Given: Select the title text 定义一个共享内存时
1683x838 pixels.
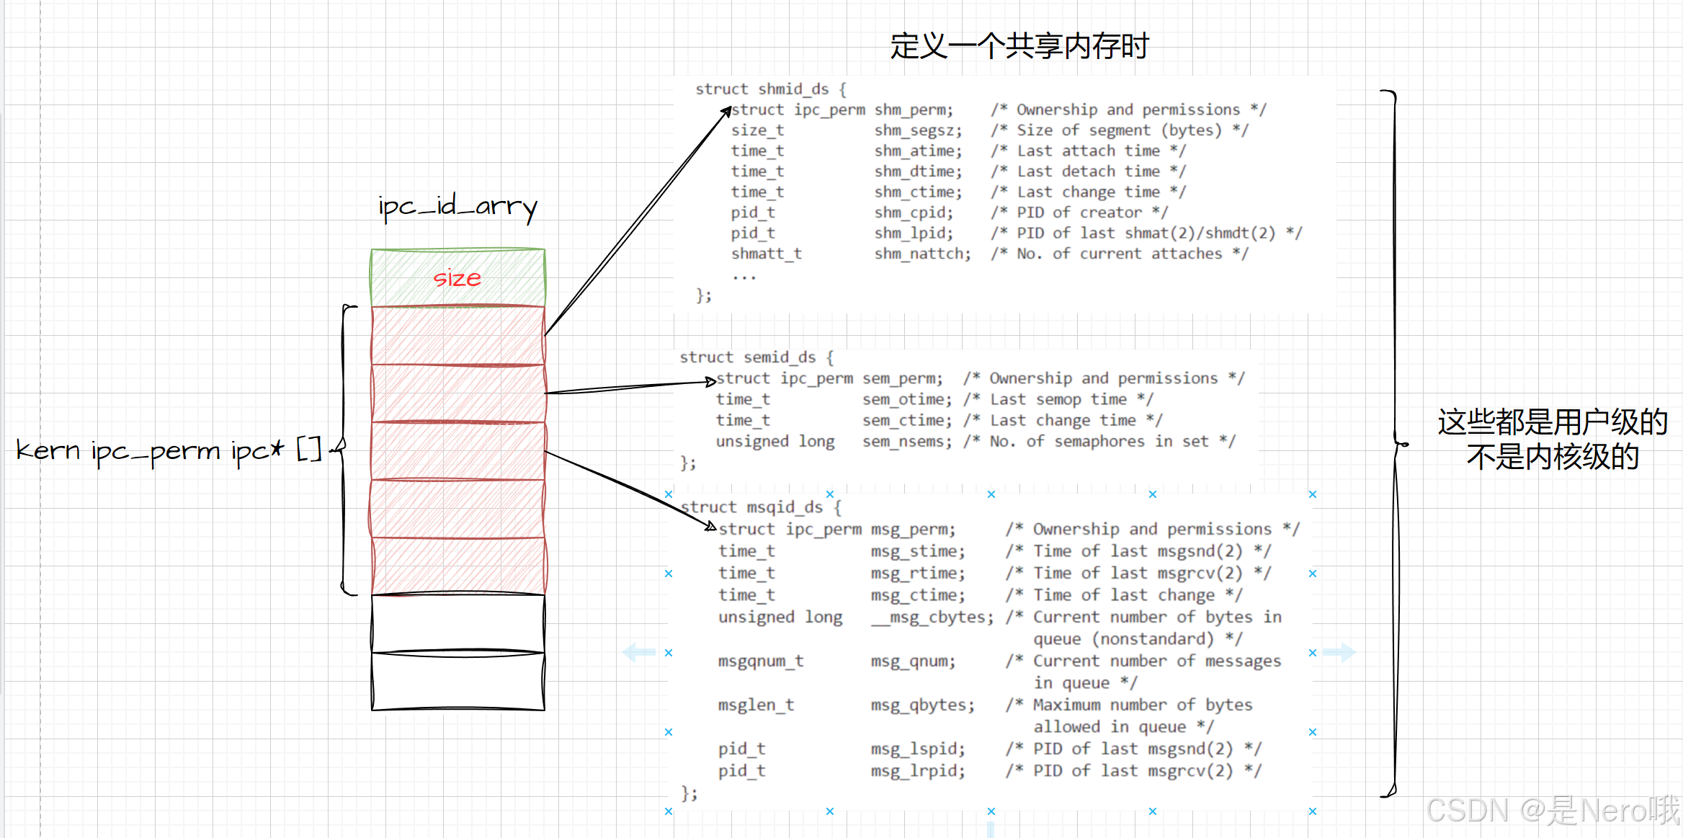Looking at the screenshot, I should (1019, 46).
